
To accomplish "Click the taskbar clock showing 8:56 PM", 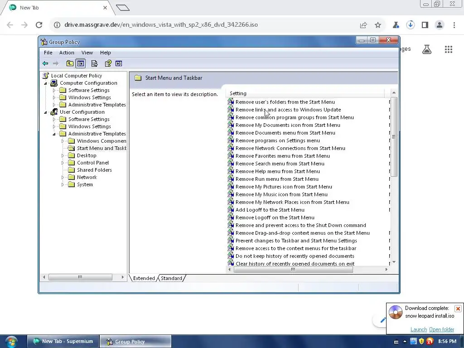I will [x=447, y=342].
